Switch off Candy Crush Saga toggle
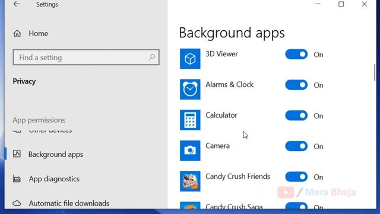Viewport: 380px width, 214px height. pyautogui.click(x=296, y=206)
